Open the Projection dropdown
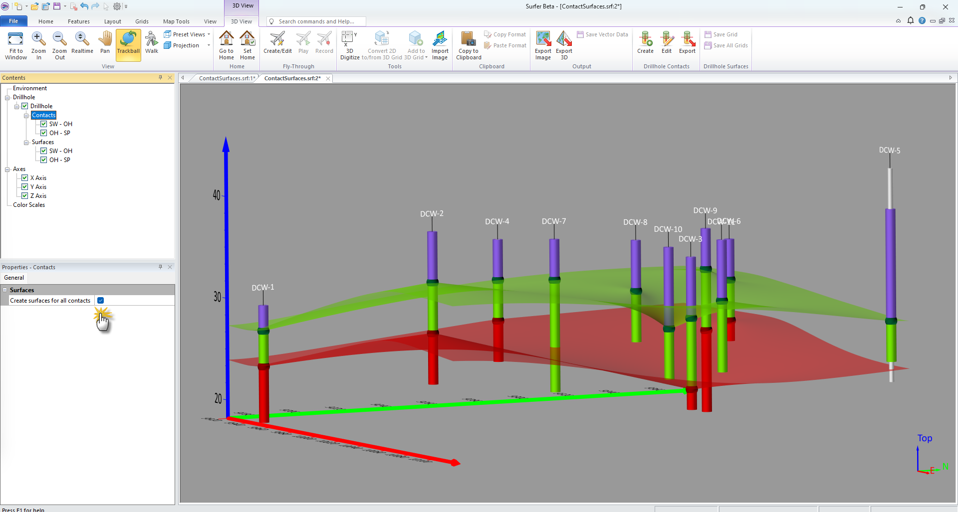The width and height of the screenshot is (958, 512). click(208, 45)
